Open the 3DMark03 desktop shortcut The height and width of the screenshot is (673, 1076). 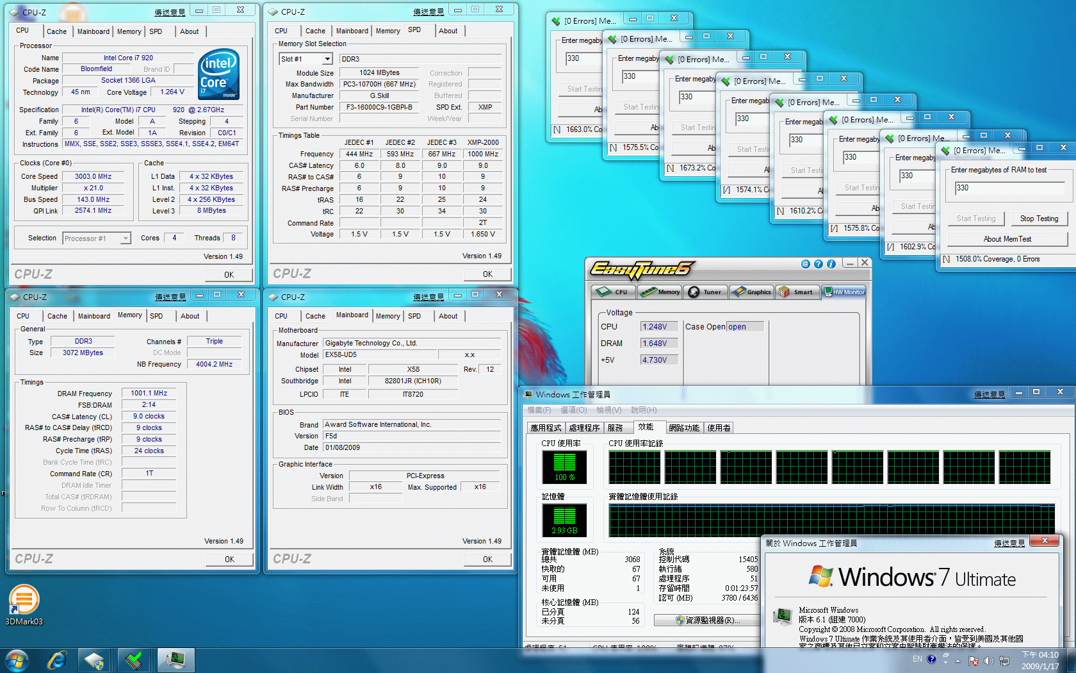tap(24, 605)
